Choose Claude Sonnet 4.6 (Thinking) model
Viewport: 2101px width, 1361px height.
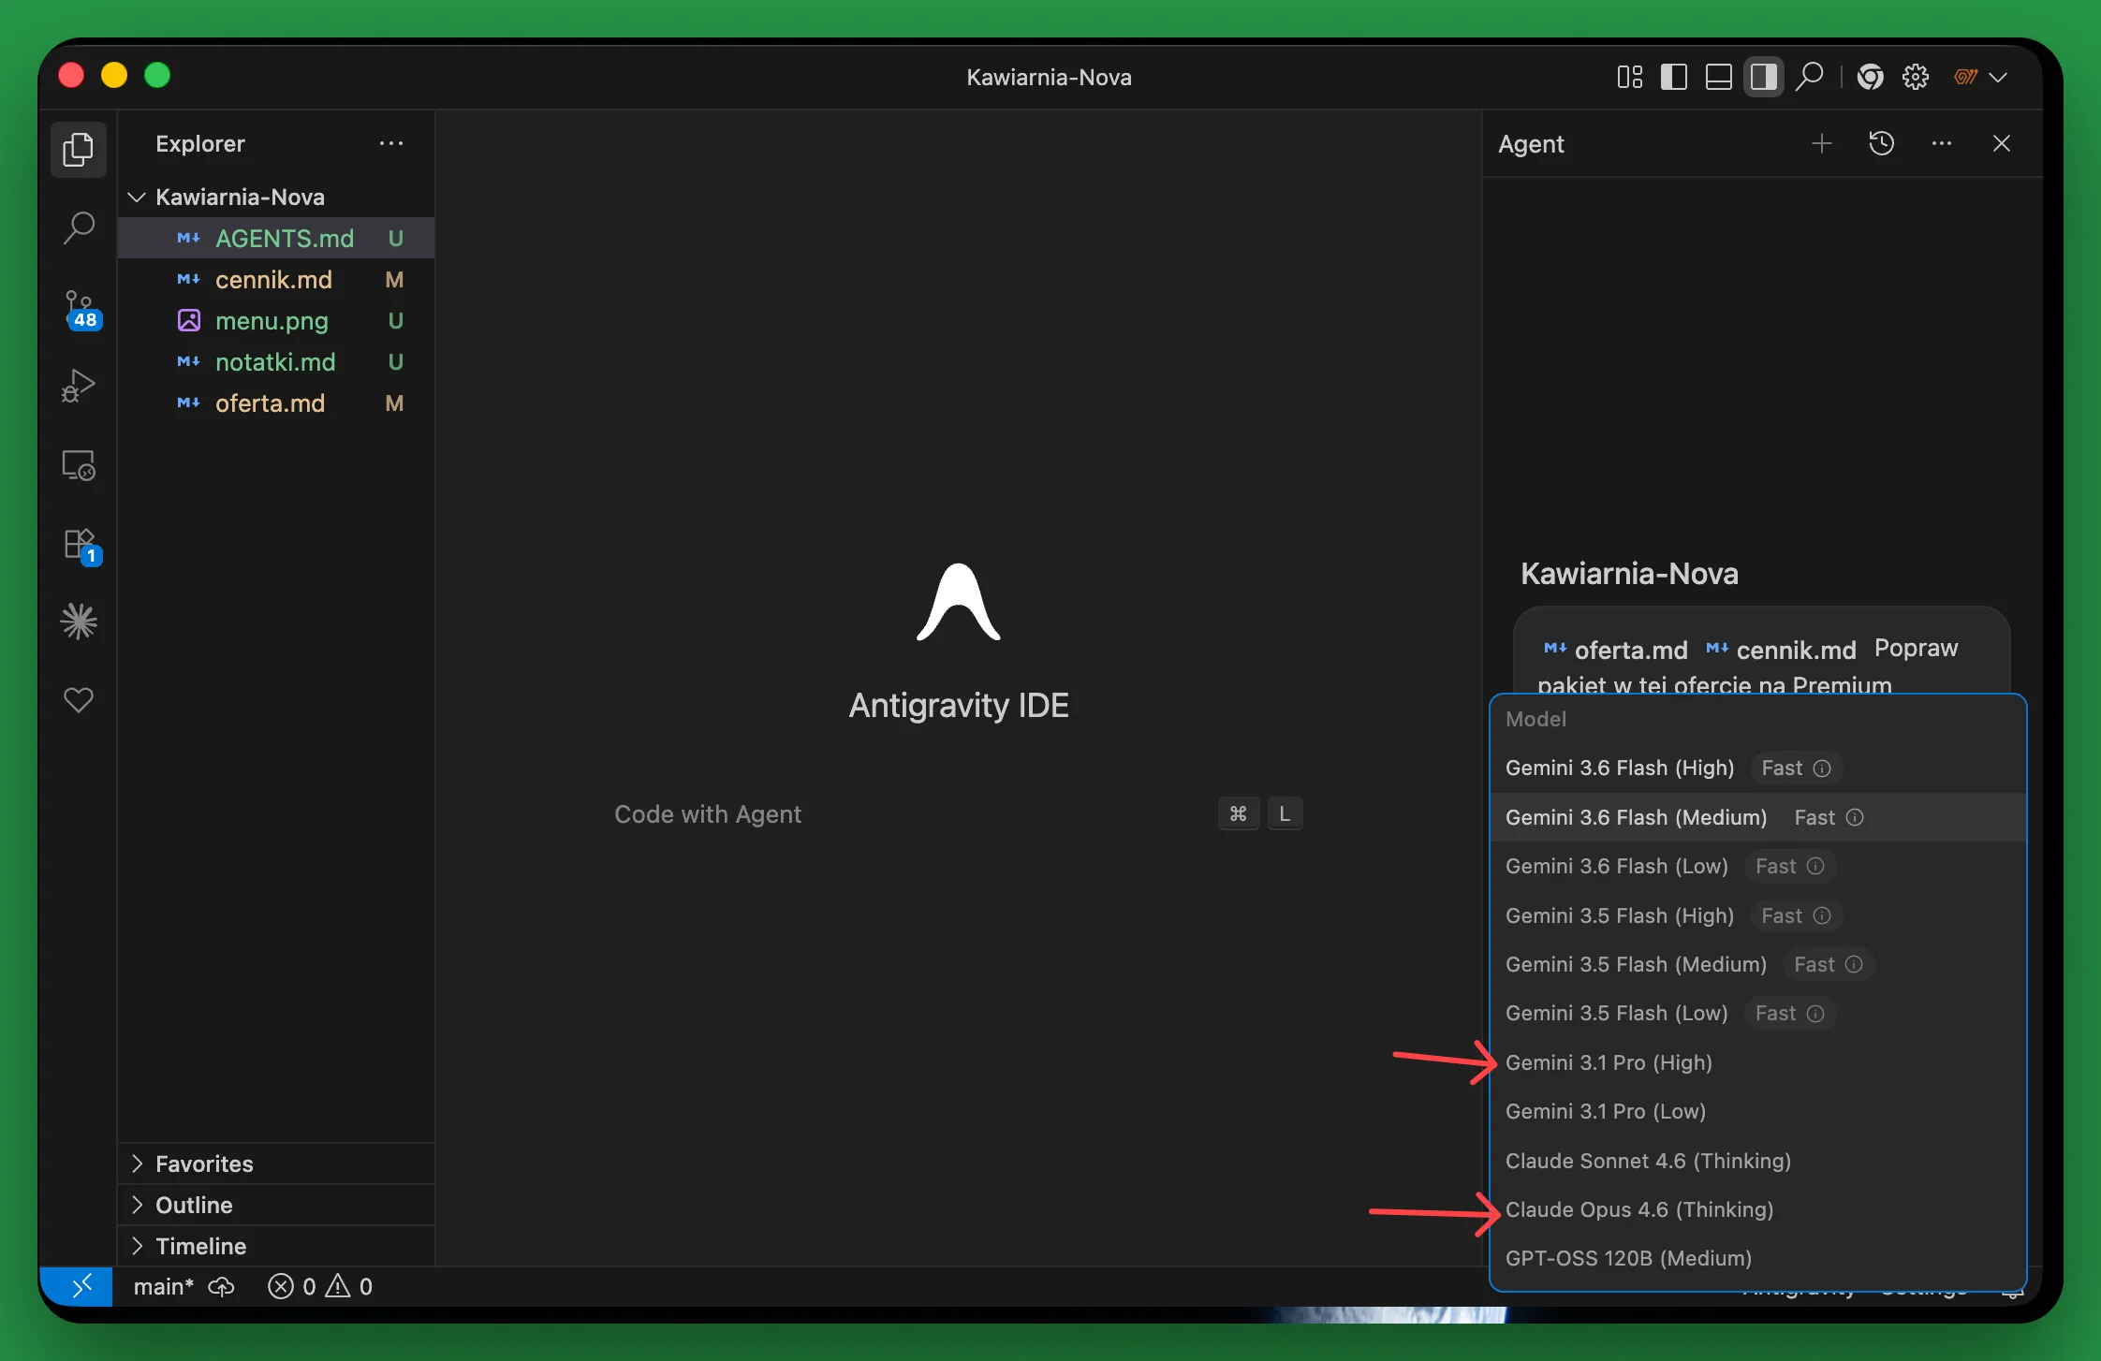(1758, 1161)
